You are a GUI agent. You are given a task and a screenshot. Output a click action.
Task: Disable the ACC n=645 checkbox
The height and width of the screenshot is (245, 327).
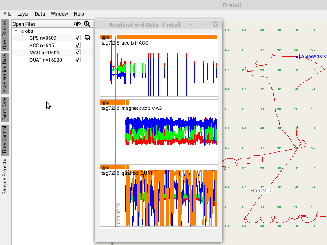(x=77, y=45)
